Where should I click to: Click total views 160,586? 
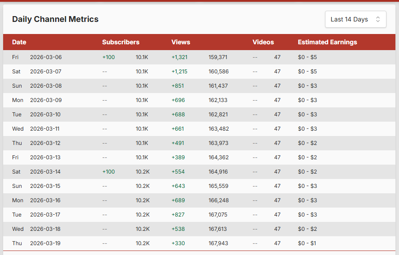pos(219,72)
